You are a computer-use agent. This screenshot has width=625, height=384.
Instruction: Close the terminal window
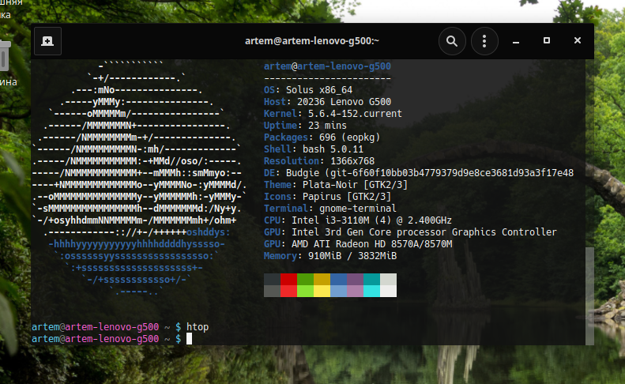coord(577,40)
